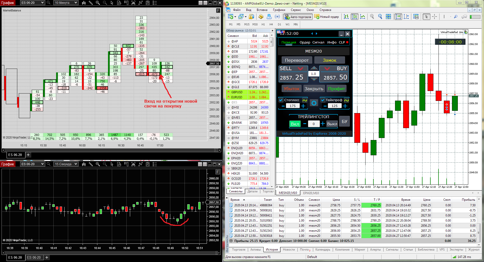Viewport: 484px width, 262px height.
Task: Select drawing pencil in bottom 15-second chart
Action: [x=91, y=164]
